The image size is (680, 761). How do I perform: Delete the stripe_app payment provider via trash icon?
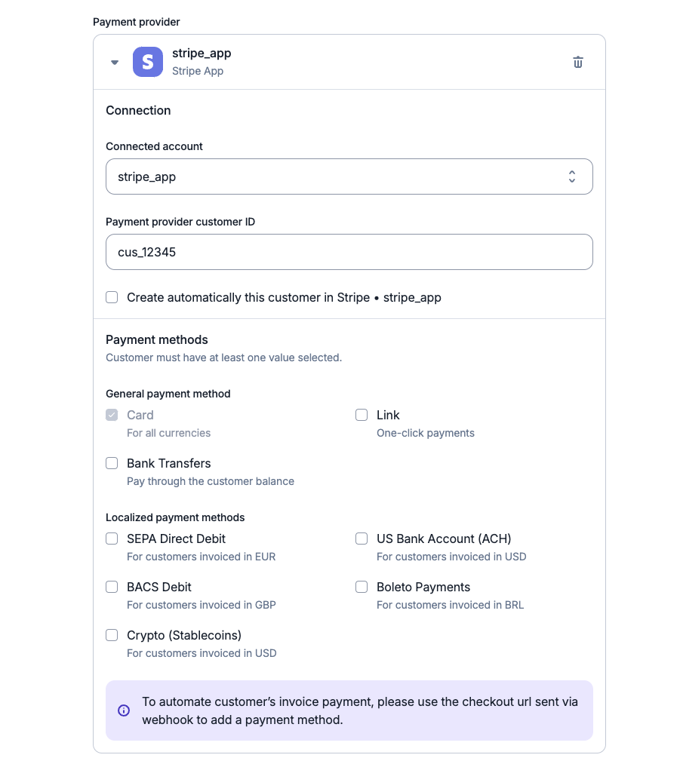pyautogui.click(x=577, y=62)
